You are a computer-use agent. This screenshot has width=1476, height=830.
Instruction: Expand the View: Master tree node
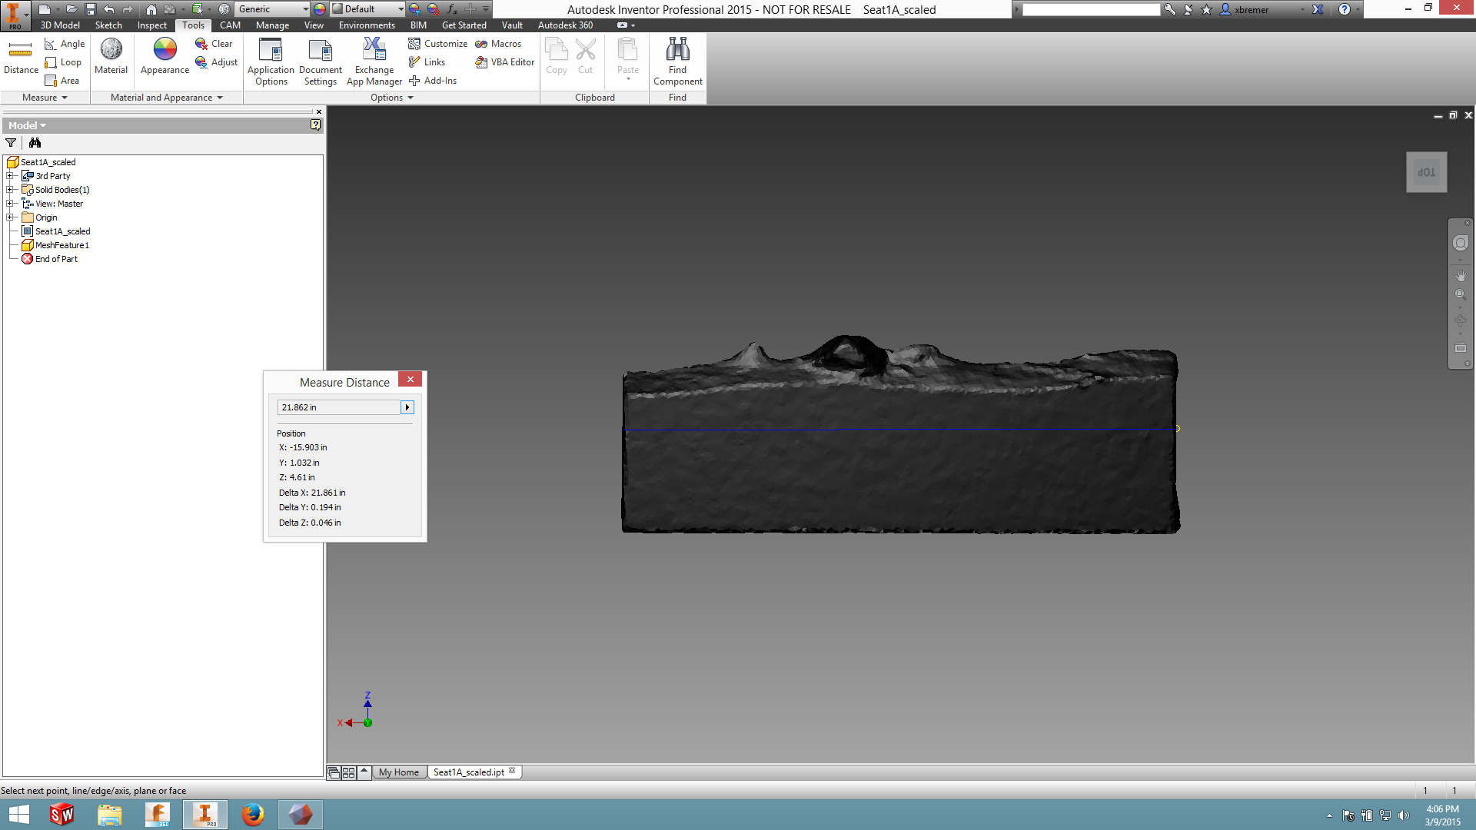pyautogui.click(x=11, y=204)
